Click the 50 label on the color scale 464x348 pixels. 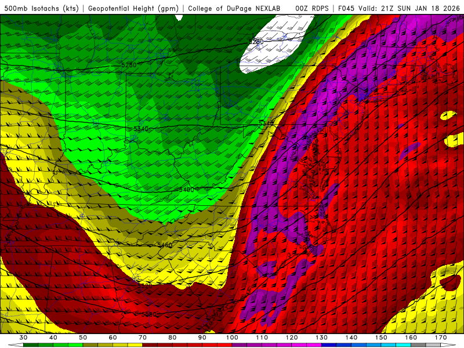83,338
